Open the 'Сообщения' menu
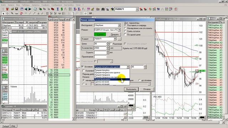 pyautogui.click(x=57, y=5)
